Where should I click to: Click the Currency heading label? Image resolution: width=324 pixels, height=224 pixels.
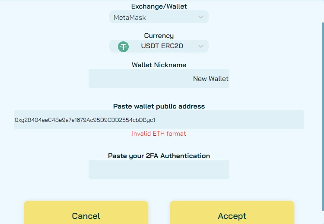159,36
